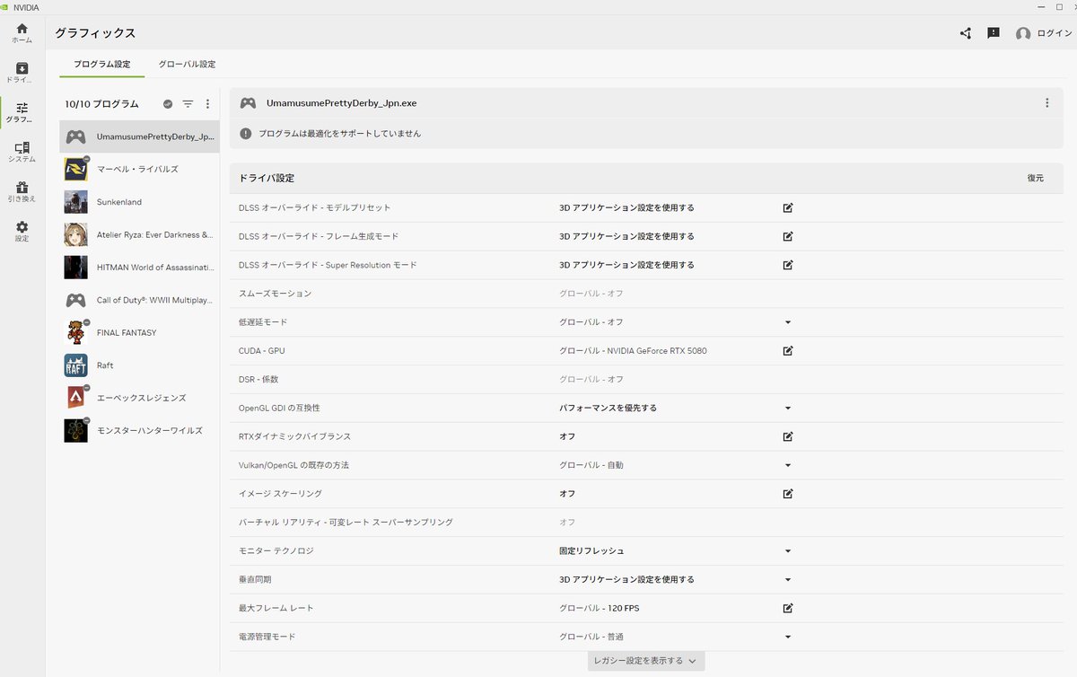The height and width of the screenshot is (677, 1077).
Task: Open the 引き換え gift page
Action: (x=22, y=191)
